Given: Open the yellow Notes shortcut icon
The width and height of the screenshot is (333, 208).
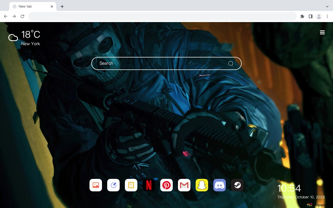Looking at the screenshot, I should (x=131, y=185).
